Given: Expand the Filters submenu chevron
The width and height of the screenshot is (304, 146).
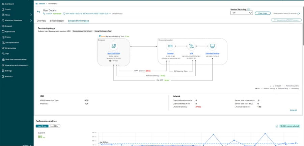Looking at the screenshot, I should coord(31,15).
